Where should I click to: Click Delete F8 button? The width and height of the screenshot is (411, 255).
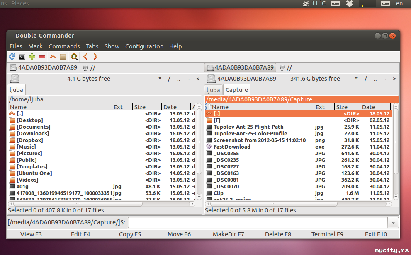tap(278, 234)
